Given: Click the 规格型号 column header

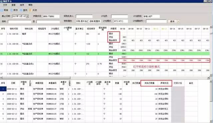Looking at the screenshot, I should click(42, 29).
